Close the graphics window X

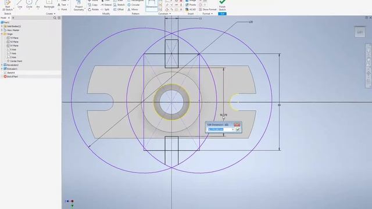point(370,18)
